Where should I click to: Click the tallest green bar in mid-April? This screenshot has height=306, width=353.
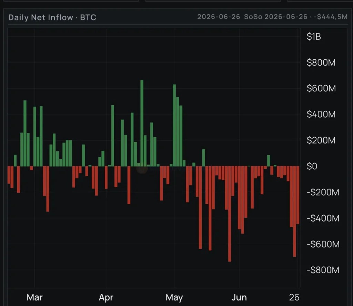[142, 123]
